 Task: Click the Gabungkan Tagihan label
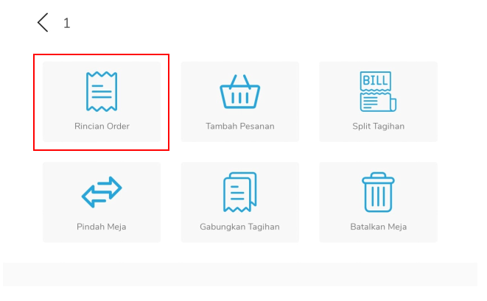(239, 227)
